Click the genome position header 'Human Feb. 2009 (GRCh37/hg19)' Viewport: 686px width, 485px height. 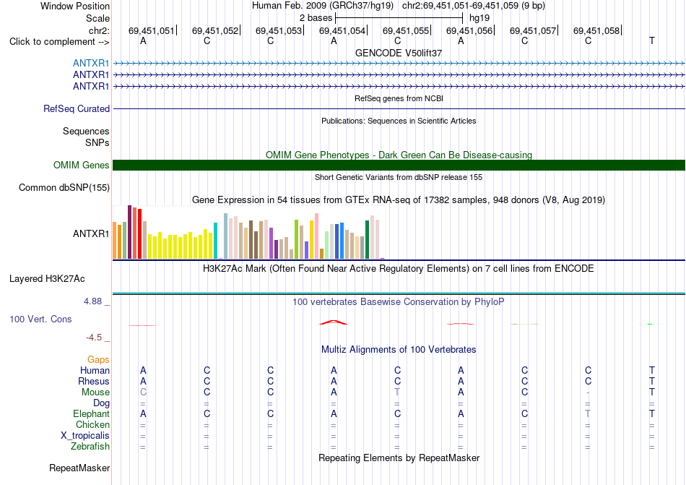(x=323, y=6)
